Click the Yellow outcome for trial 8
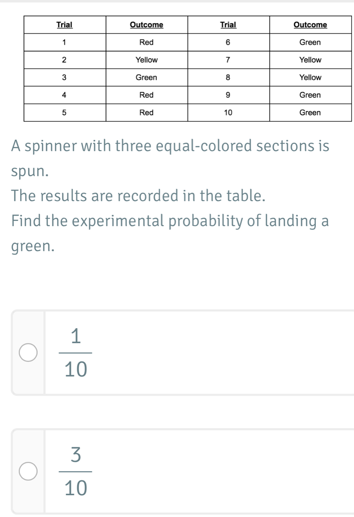Screen dimensions: 354x517 pyautogui.click(x=310, y=78)
